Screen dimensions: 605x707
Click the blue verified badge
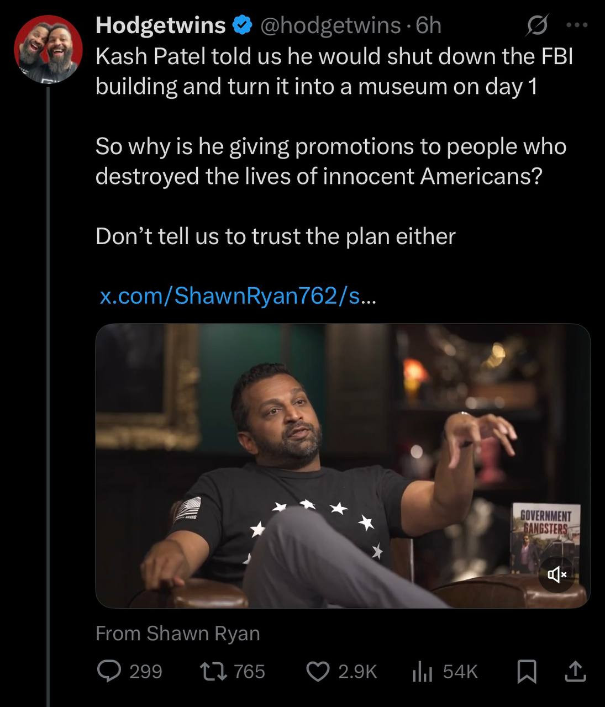point(242,25)
